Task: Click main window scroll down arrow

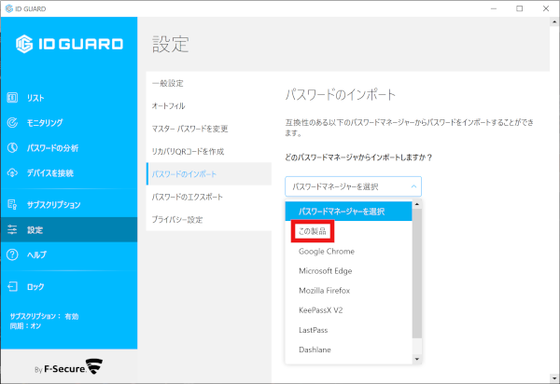Action: coord(554,378)
